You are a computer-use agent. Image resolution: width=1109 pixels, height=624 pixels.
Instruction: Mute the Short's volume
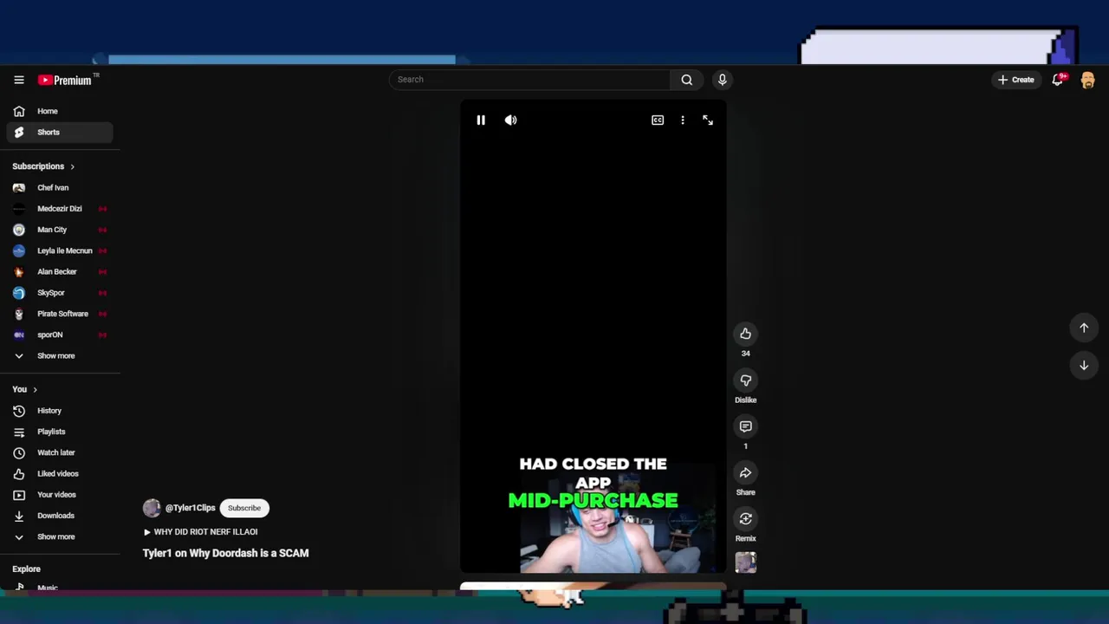coord(510,120)
